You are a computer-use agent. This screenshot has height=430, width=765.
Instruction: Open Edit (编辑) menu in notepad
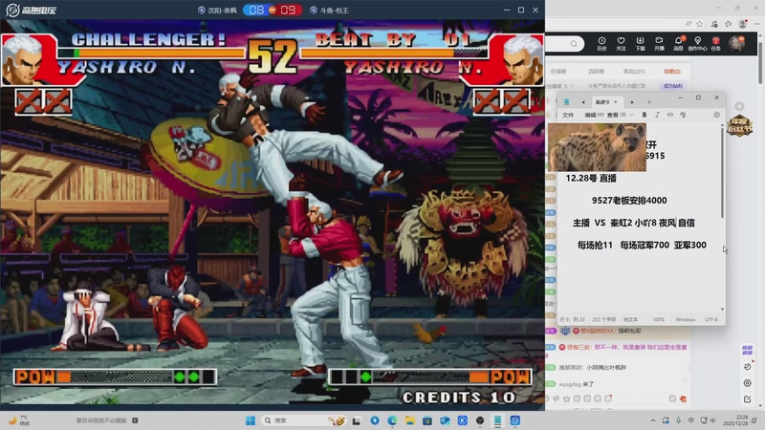[x=590, y=115]
